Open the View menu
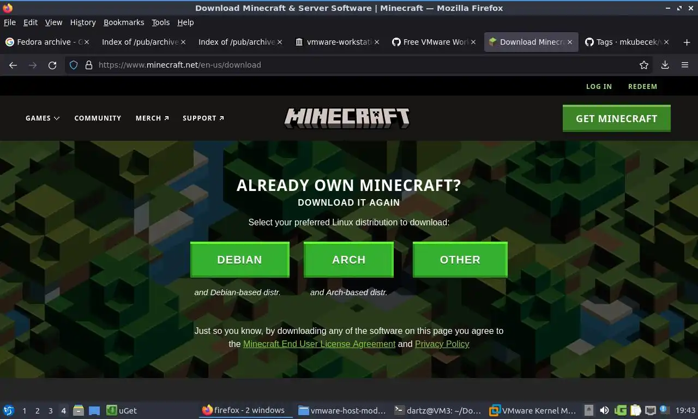Image resolution: width=698 pixels, height=419 pixels. click(x=53, y=22)
